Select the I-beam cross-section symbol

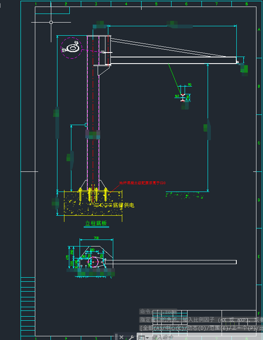pyautogui.click(x=183, y=98)
